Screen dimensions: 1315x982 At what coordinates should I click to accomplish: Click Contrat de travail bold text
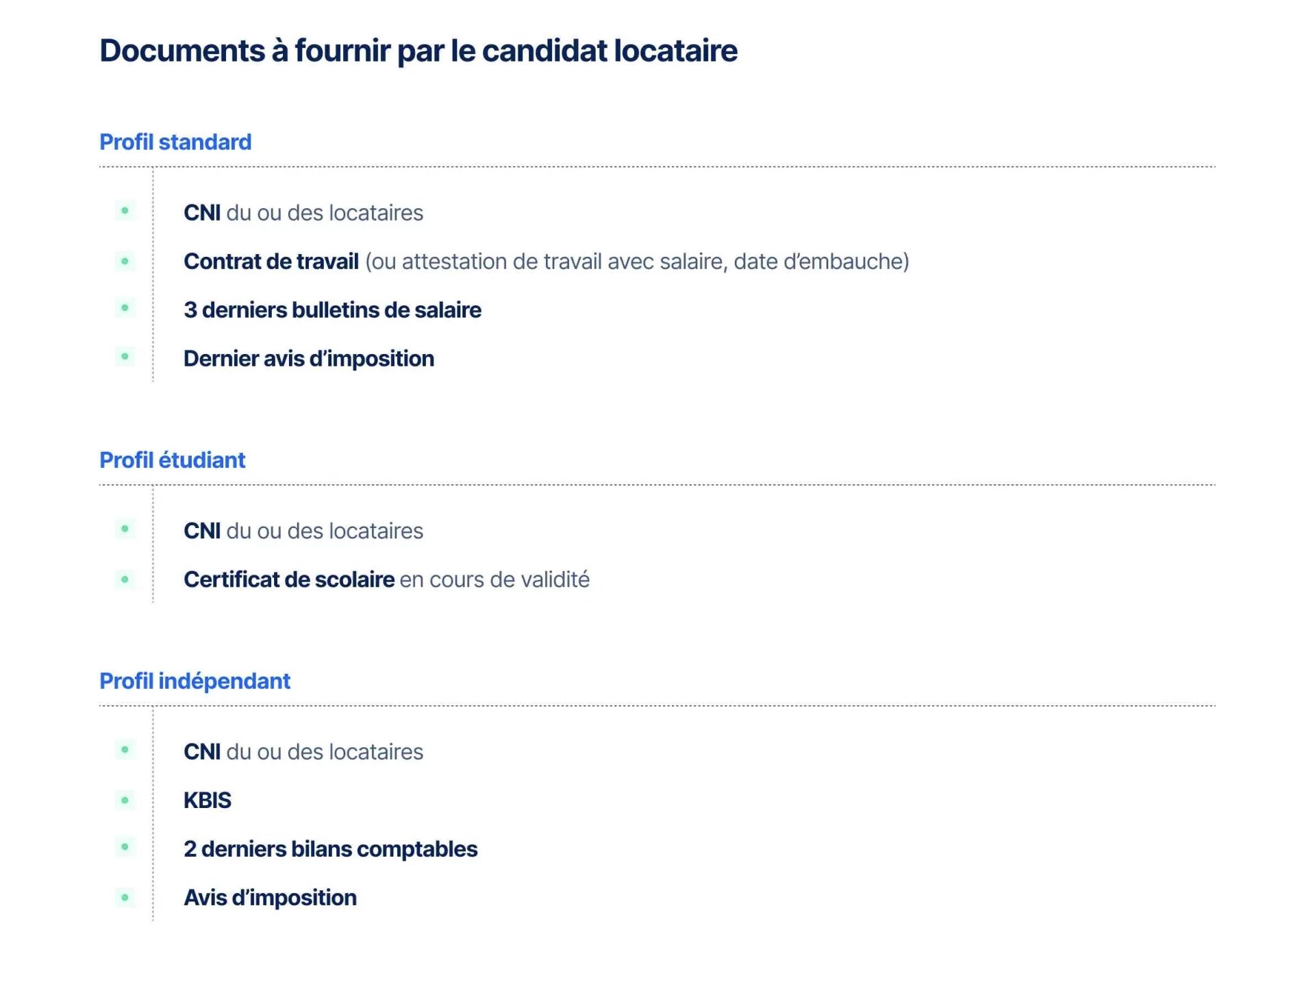pos(271,261)
